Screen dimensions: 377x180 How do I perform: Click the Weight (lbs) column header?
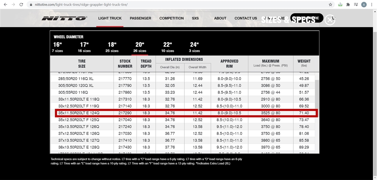pyautogui.click(x=304, y=64)
